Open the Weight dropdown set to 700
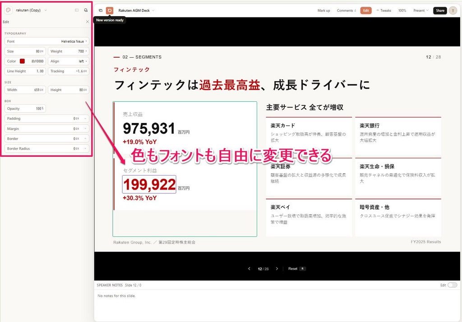The height and width of the screenshot is (322, 462). (x=69, y=51)
